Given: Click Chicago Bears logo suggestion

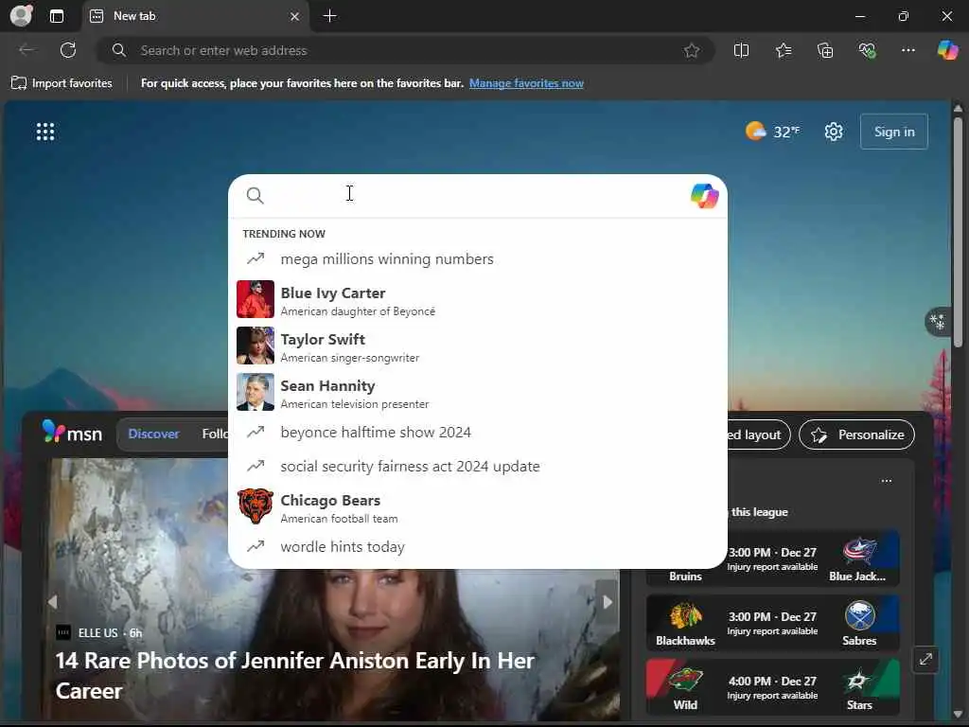Looking at the screenshot, I should [255, 506].
